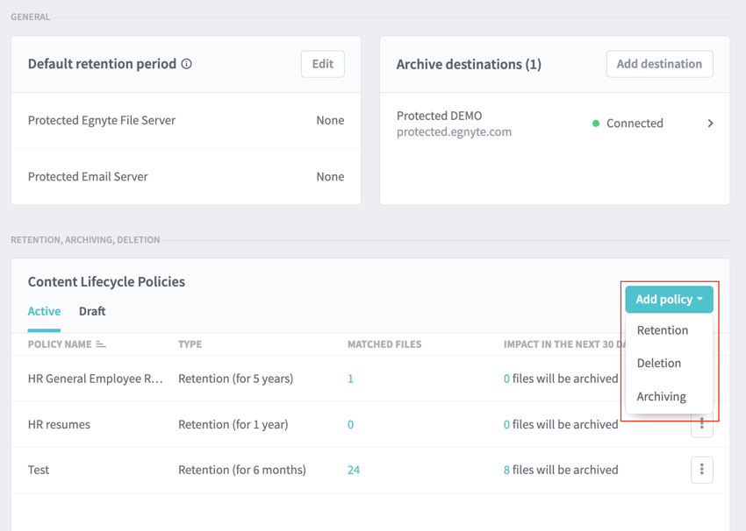Open the Add policy dropdown
This screenshot has height=531, width=746.
(669, 300)
